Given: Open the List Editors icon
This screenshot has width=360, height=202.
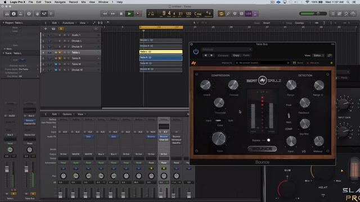Looking at the screenshot, I should (332, 13).
